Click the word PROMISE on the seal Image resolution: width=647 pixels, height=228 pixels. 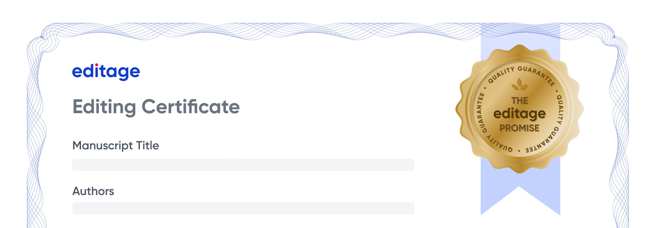click(520, 128)
